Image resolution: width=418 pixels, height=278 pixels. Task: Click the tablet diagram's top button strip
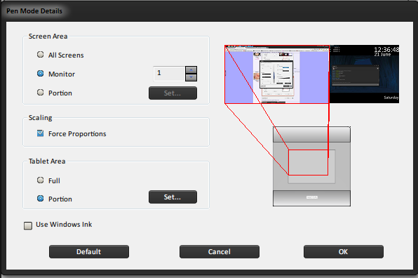pyautogui.click(x=311, y=135)
